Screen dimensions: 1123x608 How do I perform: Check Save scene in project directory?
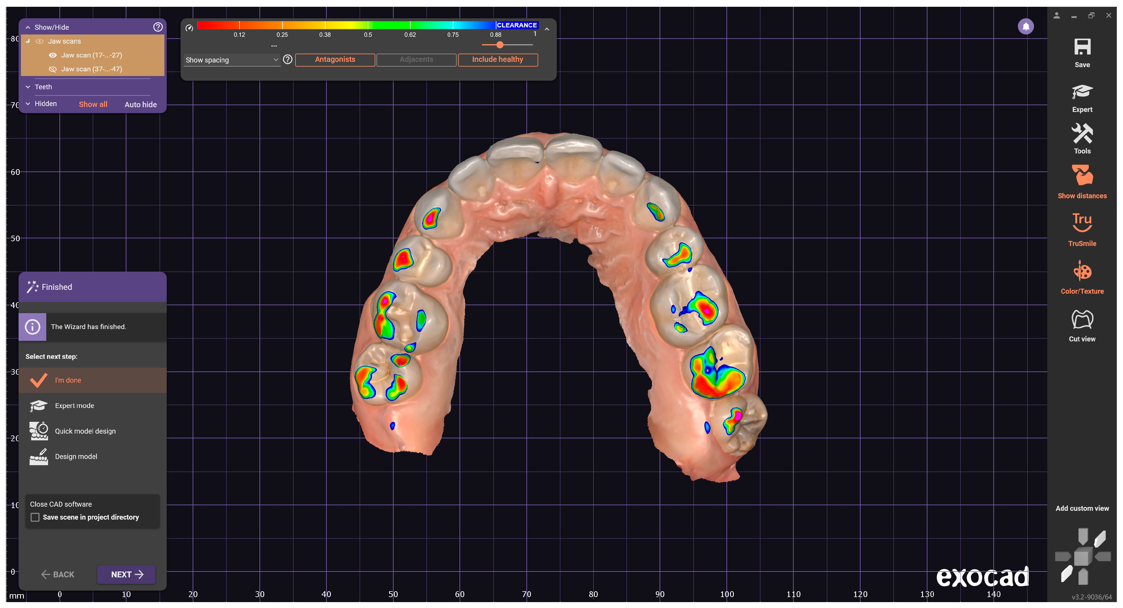click(x=35, y=517)
